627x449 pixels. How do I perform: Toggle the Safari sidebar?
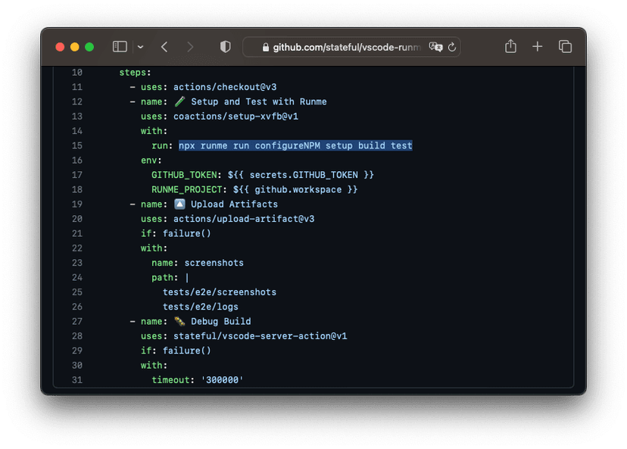119,46
